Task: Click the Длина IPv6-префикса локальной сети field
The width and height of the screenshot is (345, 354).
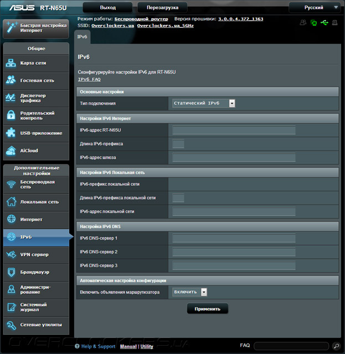Action: tap(178, 198)
